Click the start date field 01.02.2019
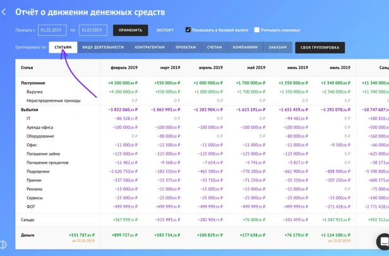 click(52, 30)
